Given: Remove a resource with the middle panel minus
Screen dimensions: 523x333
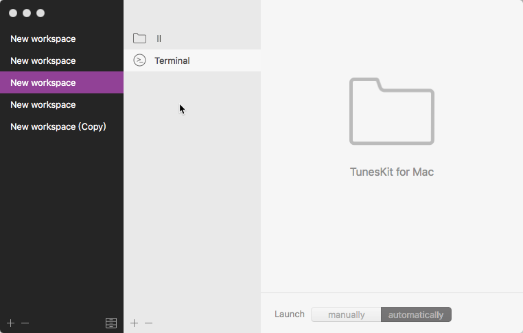Looking at the screenshot, I should pyautogui.click(x=148, y=323).
